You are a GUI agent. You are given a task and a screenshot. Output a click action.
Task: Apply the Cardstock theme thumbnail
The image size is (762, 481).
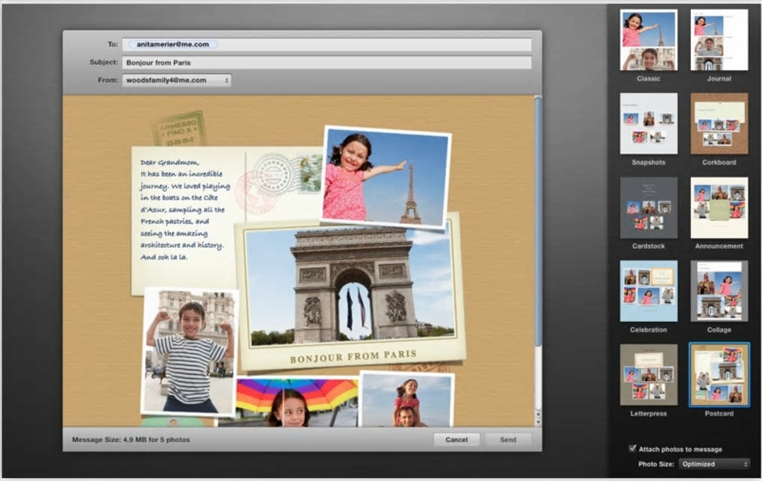[648, 208]
